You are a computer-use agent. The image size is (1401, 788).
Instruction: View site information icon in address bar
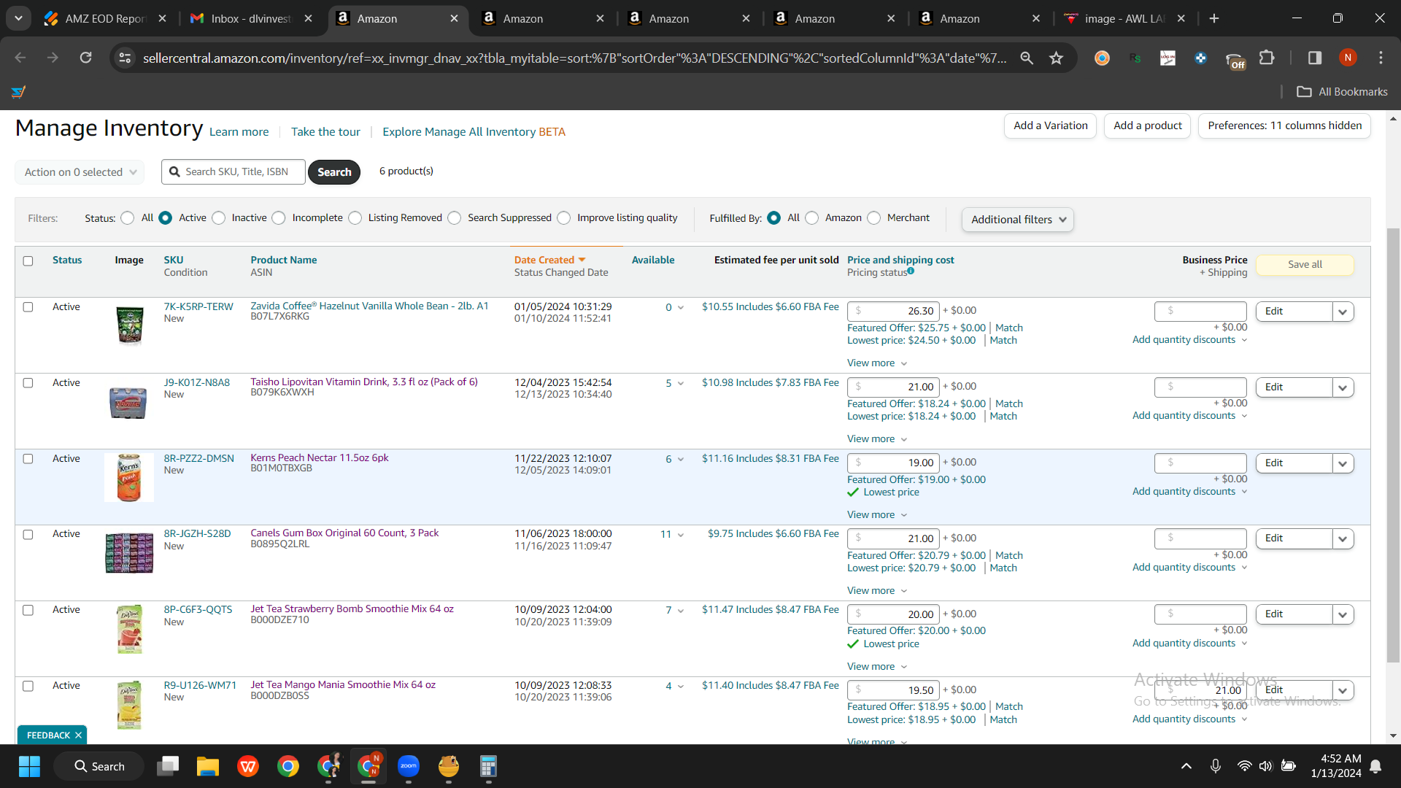125,58
